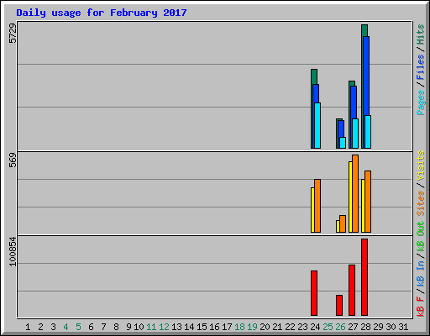Screen dimensions: 430x336
Task: Click the red kB F legend label
Action: 421,307
